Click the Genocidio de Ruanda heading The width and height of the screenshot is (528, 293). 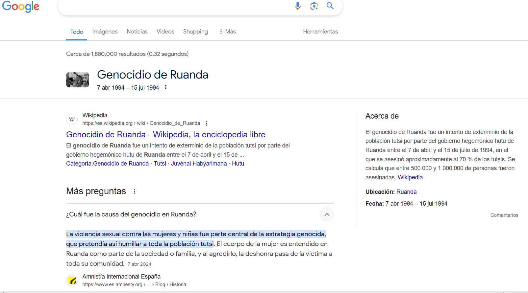153,75
